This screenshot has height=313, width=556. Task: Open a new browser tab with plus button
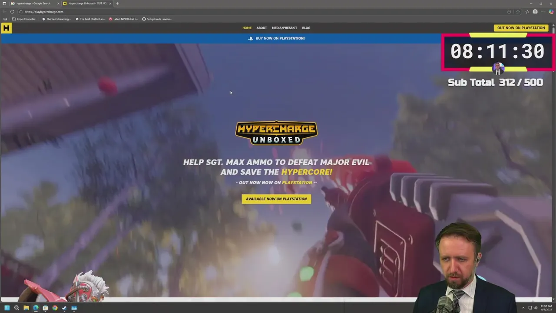click(117, 3)
